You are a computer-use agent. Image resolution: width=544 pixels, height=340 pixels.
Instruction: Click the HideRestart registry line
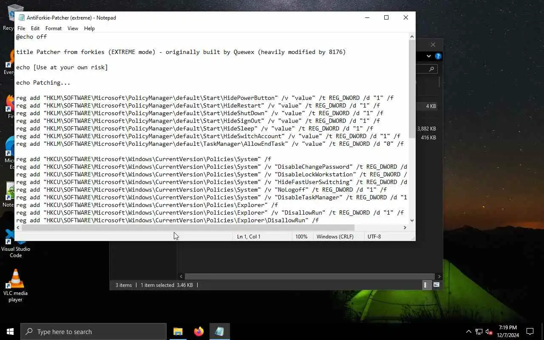[198, 106]
